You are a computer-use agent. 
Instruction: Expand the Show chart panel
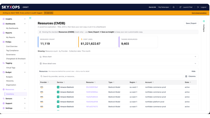(118, 57)
